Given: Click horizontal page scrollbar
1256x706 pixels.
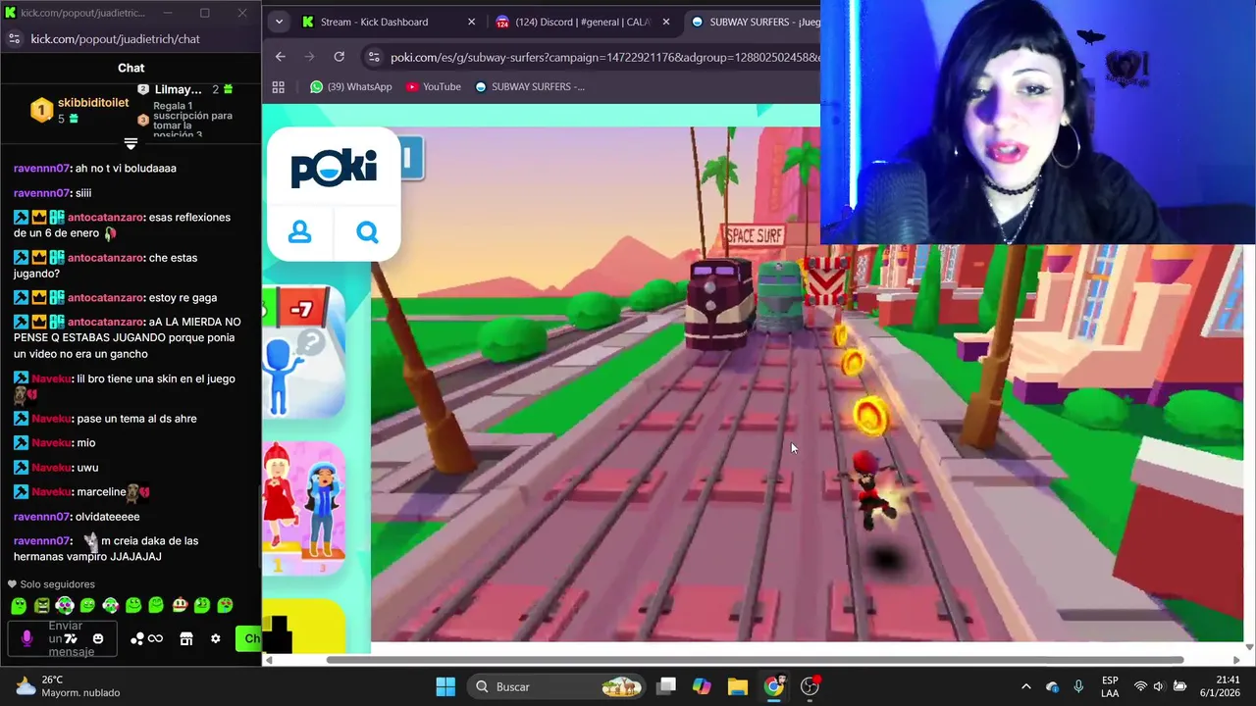Looking at the screenshot, I should (x=754, y=659).
